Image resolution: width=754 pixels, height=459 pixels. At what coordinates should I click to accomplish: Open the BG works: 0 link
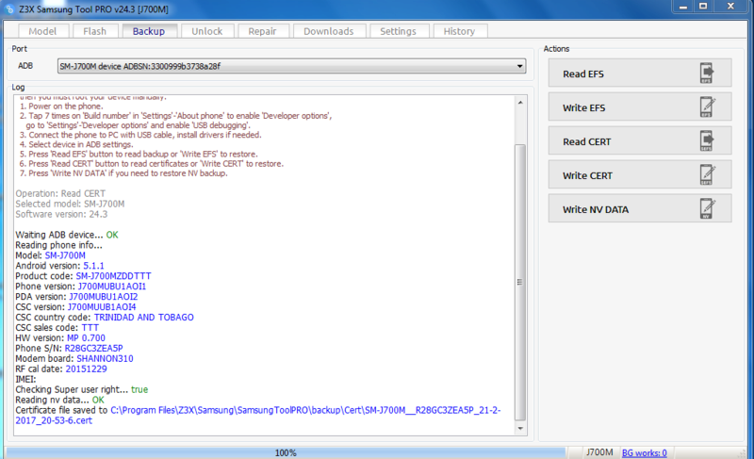coord(645,452)
